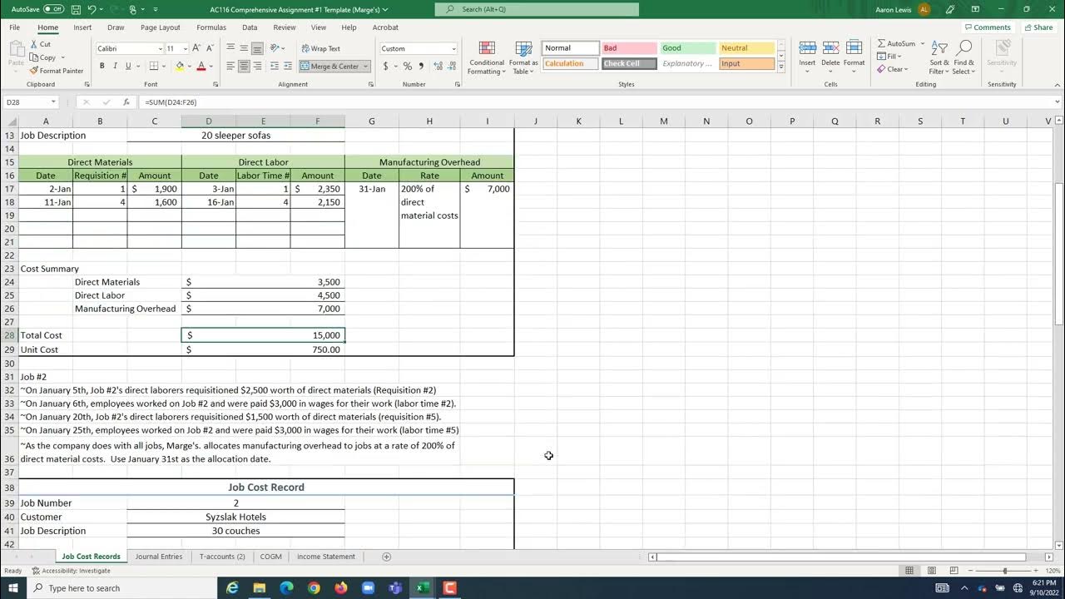Viewport: 1065px width, 599px height.
Task: Open Find & Select menu
Action: click(963, 57)
